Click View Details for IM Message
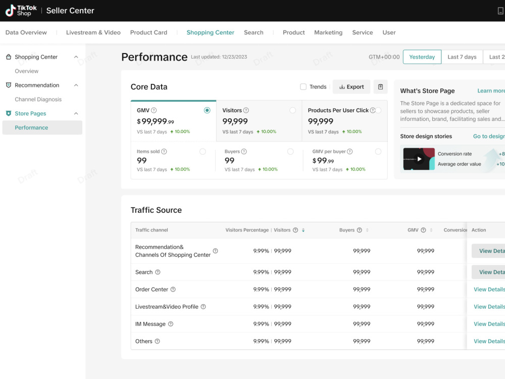The image size is (505, 379). click(489, 324)
